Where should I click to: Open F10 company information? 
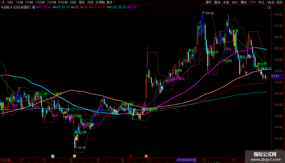click(x=253, y=2)
